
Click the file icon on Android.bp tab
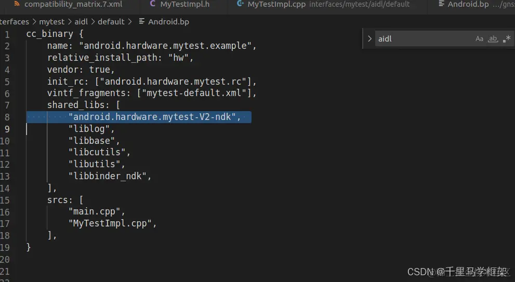441,4
